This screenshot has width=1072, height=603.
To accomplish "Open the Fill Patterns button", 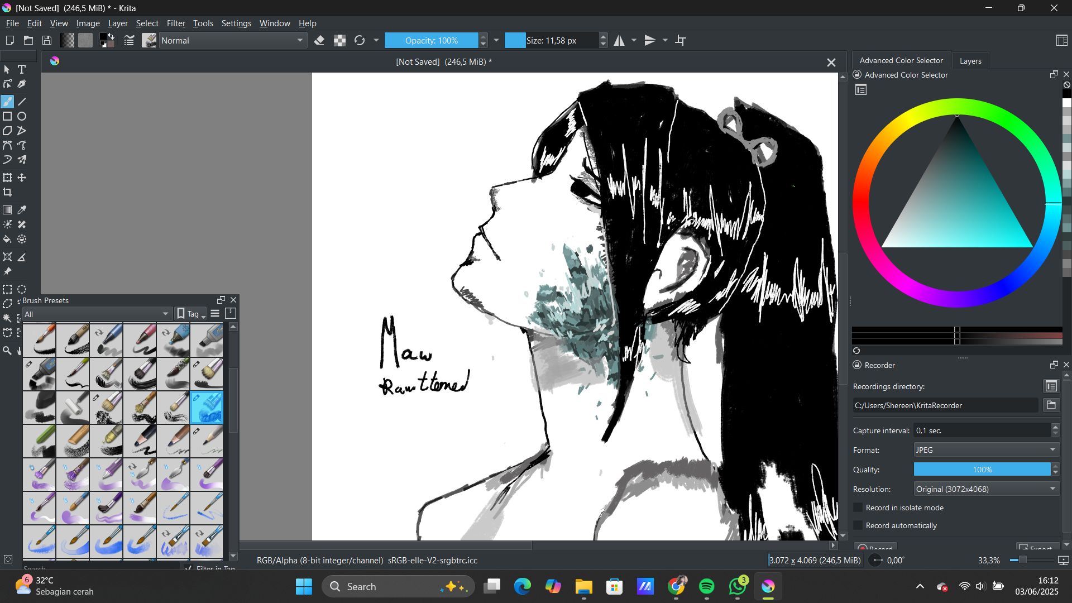I will [85, 40].
